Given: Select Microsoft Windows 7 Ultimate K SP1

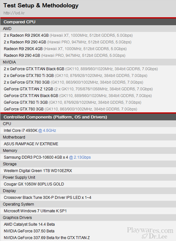Looking at the screenshot, I should [88, 211].
